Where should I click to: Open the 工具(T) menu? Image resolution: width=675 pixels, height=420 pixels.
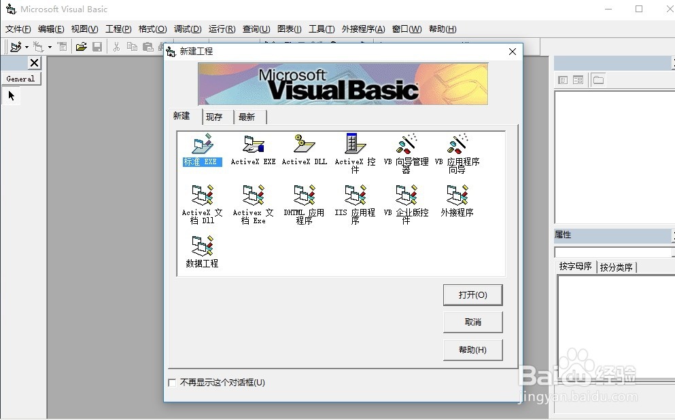pyautogui.click(x=322, y=28)
